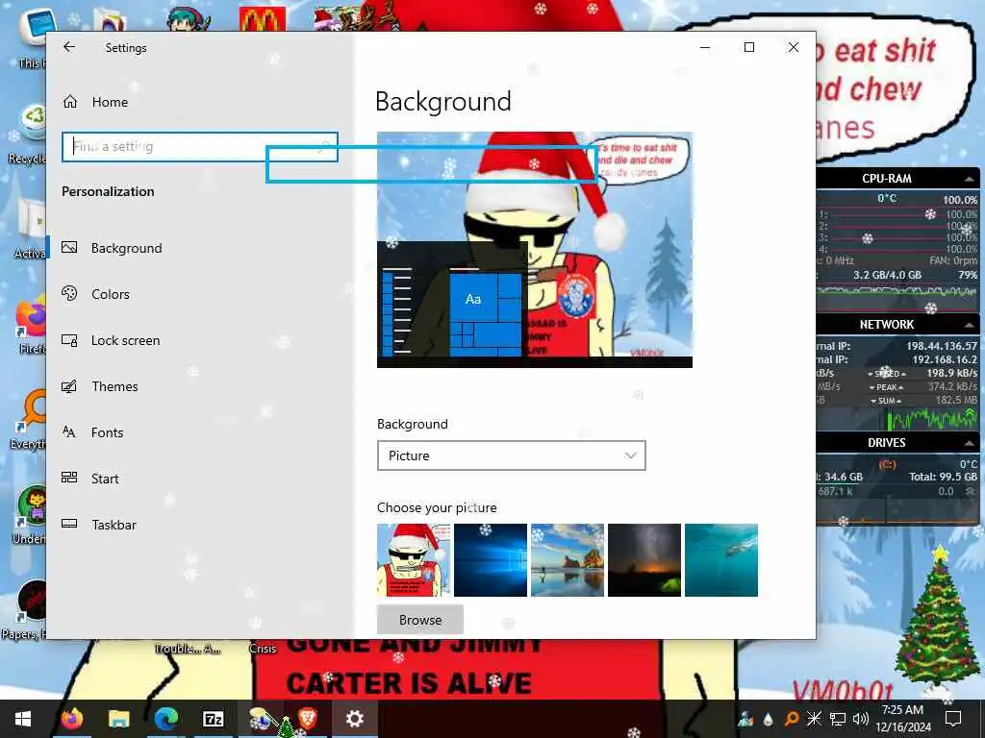This screenshot has width=985, height=738.
Task: Click the SUM label in network widget
Action: (x=886, y=401)
